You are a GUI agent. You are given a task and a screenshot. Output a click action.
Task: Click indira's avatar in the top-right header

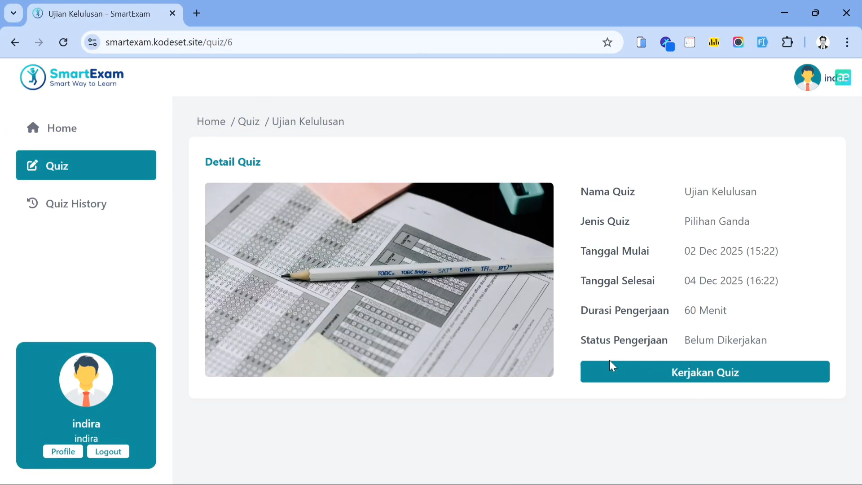808,77
